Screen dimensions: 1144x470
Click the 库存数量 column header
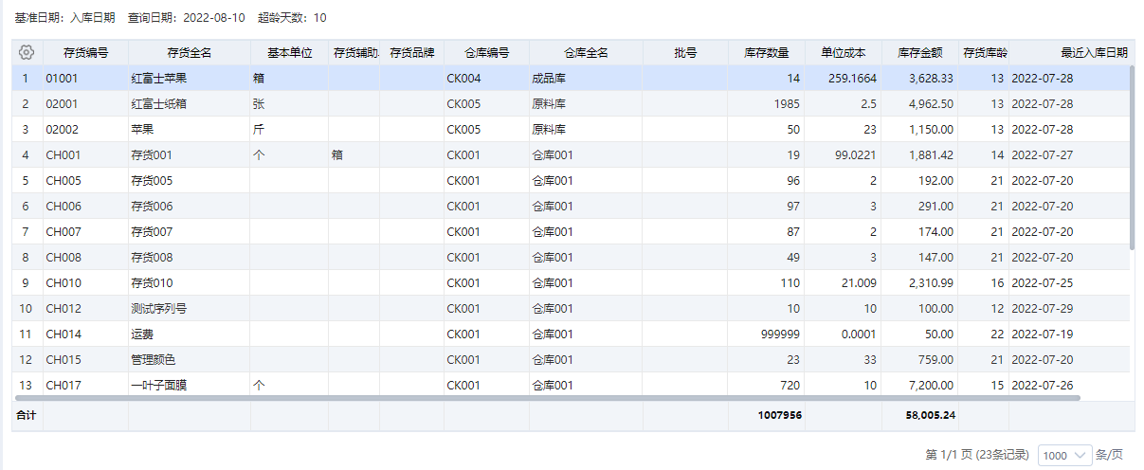[766, 53]
